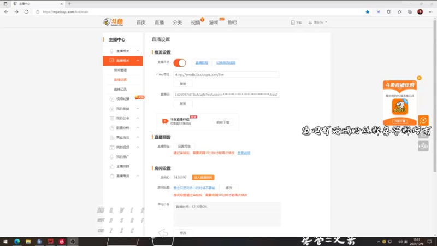Open 首页 in the top navigation
Screen dimensions: 437x246
pos(141,22)
